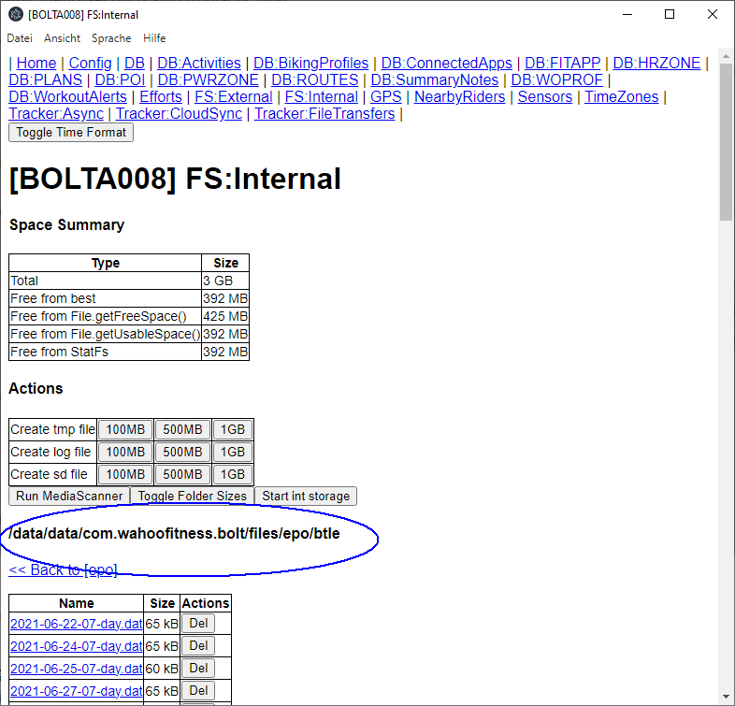The image size is (735, 706).
Task: Click the Toggle Time Format button
Action: click(x=71, y=132)
